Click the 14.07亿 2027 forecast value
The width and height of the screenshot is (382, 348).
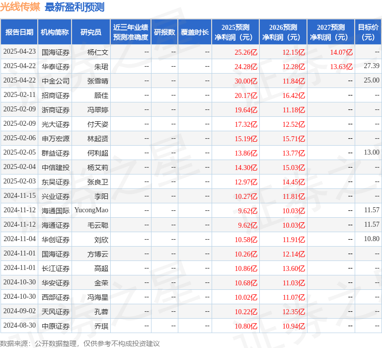[x=341, y=52]
